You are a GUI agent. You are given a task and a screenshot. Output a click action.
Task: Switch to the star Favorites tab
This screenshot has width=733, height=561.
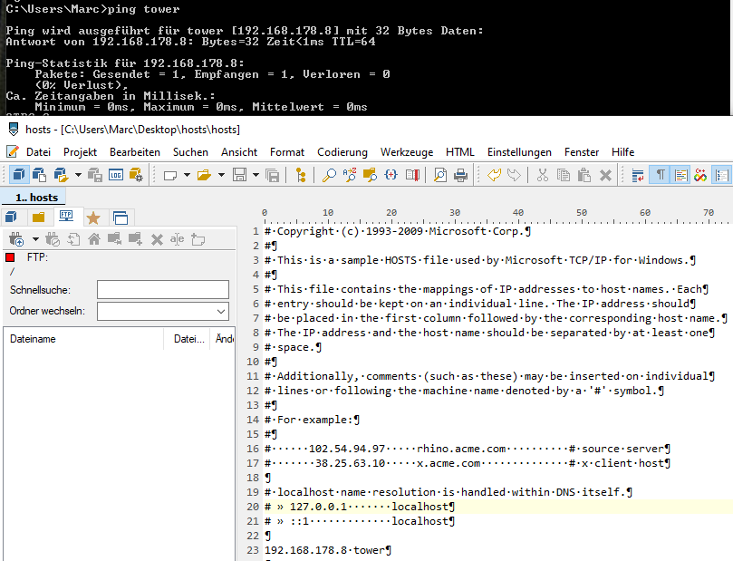93,218
